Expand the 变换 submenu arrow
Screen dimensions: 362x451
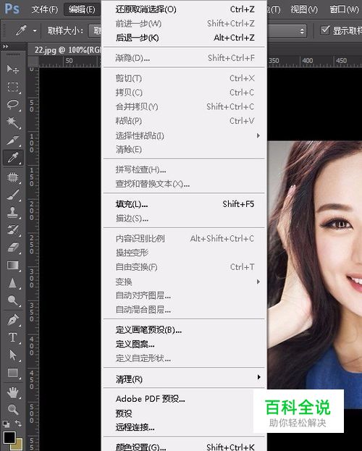pos(258,282)
